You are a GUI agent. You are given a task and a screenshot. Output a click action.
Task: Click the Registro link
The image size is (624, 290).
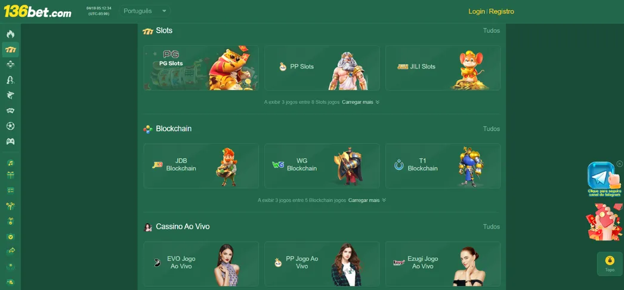[502, 11]
